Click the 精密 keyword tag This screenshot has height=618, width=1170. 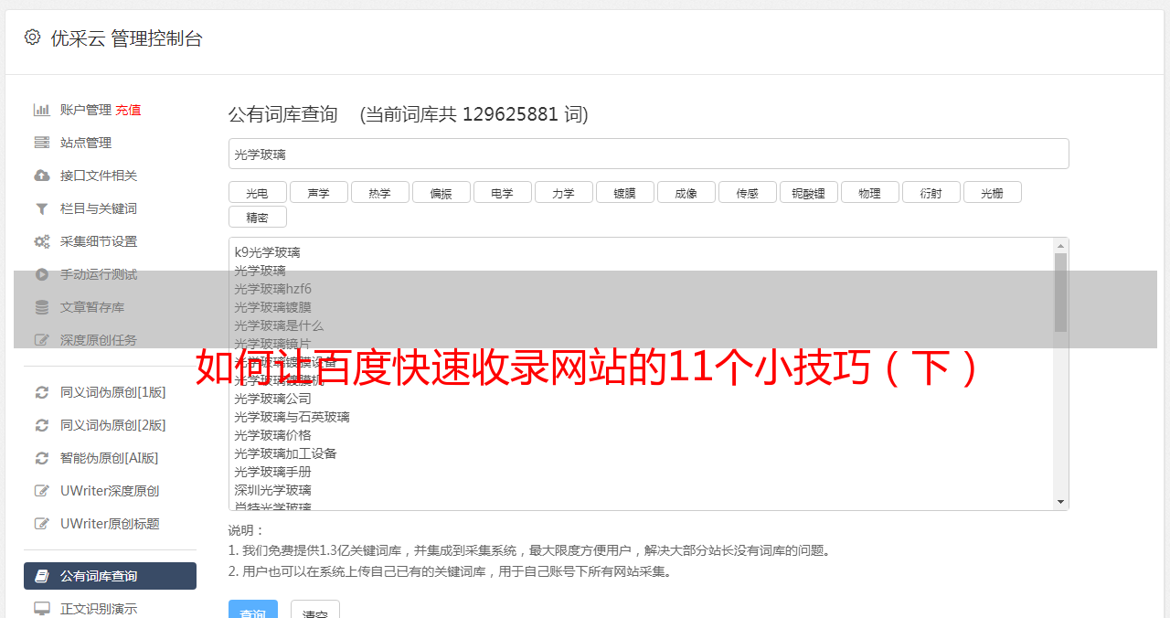[257, 217]
